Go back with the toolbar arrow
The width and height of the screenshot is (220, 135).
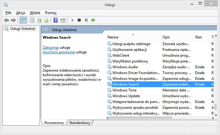click(6, 20)
